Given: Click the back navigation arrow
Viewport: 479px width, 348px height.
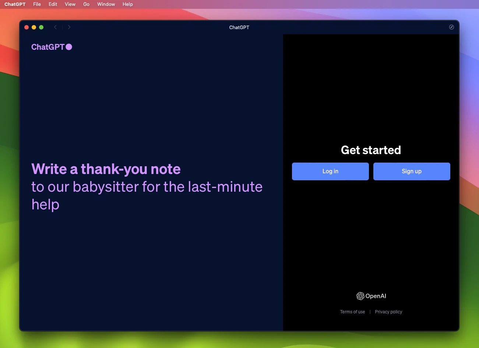Looking at the screenshot, I should click(x=55, y=27).
